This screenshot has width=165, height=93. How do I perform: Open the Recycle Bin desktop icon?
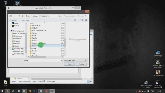coord(6,3)
